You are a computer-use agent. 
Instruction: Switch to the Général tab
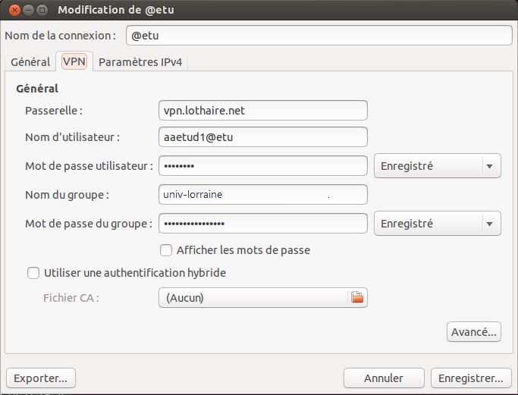point(30,61)
